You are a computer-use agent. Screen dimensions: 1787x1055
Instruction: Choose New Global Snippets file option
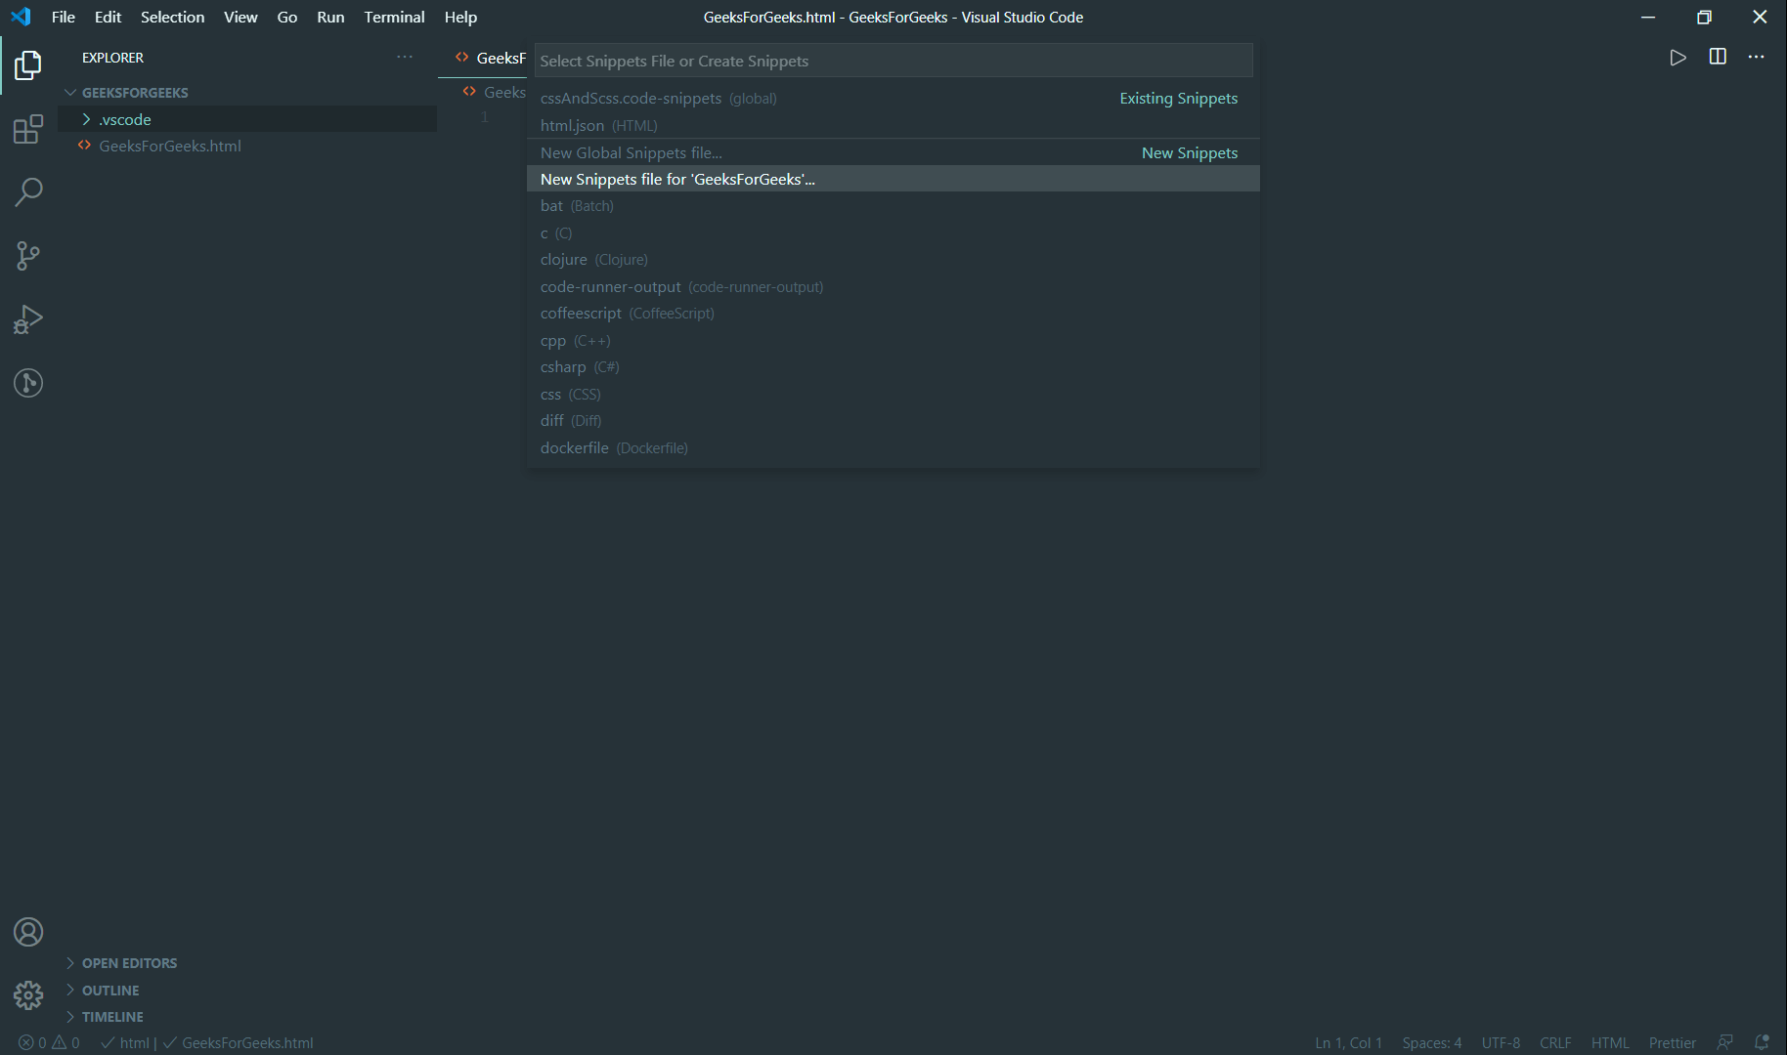tap(893, 152)
